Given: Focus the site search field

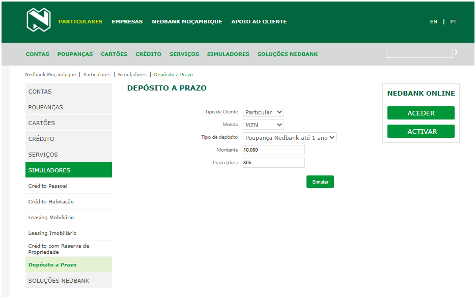Looking at the screenshot, I should [419, 53].
